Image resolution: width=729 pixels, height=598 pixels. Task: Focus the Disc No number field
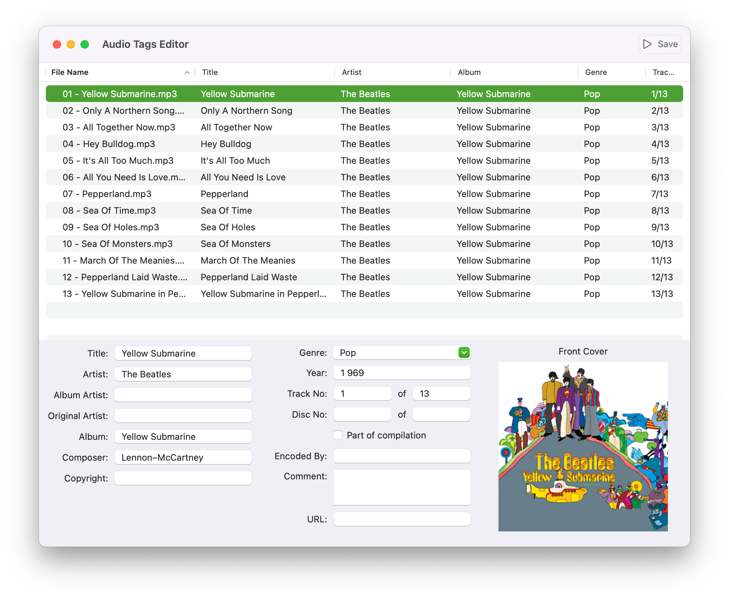click(x=362, y=414)
